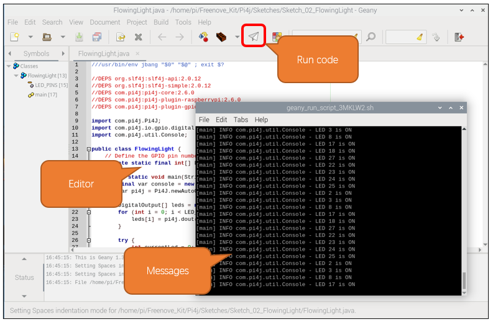Close the current file using the toolbar X

pos(139,37)
